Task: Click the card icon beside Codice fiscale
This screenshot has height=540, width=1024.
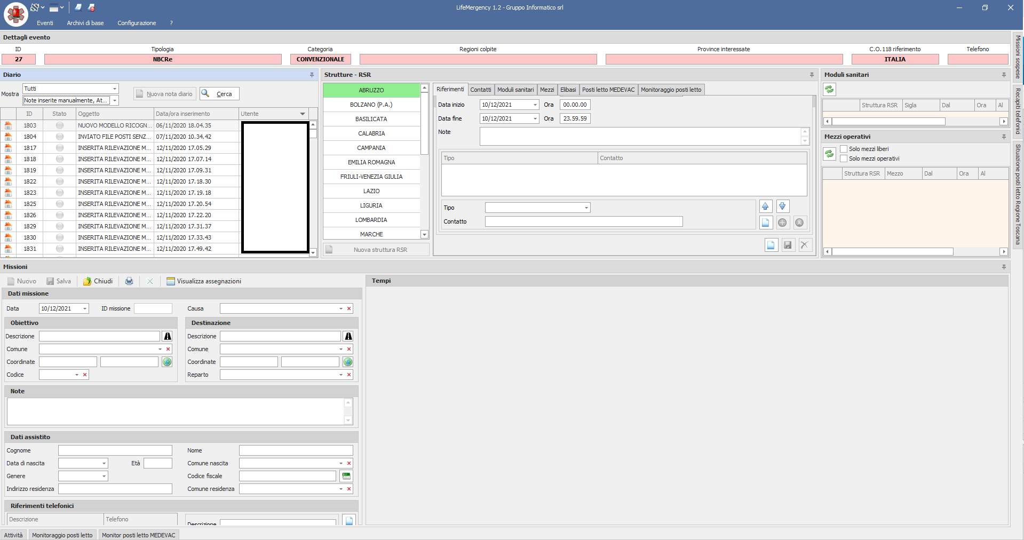Action: [x=346, y=476]
